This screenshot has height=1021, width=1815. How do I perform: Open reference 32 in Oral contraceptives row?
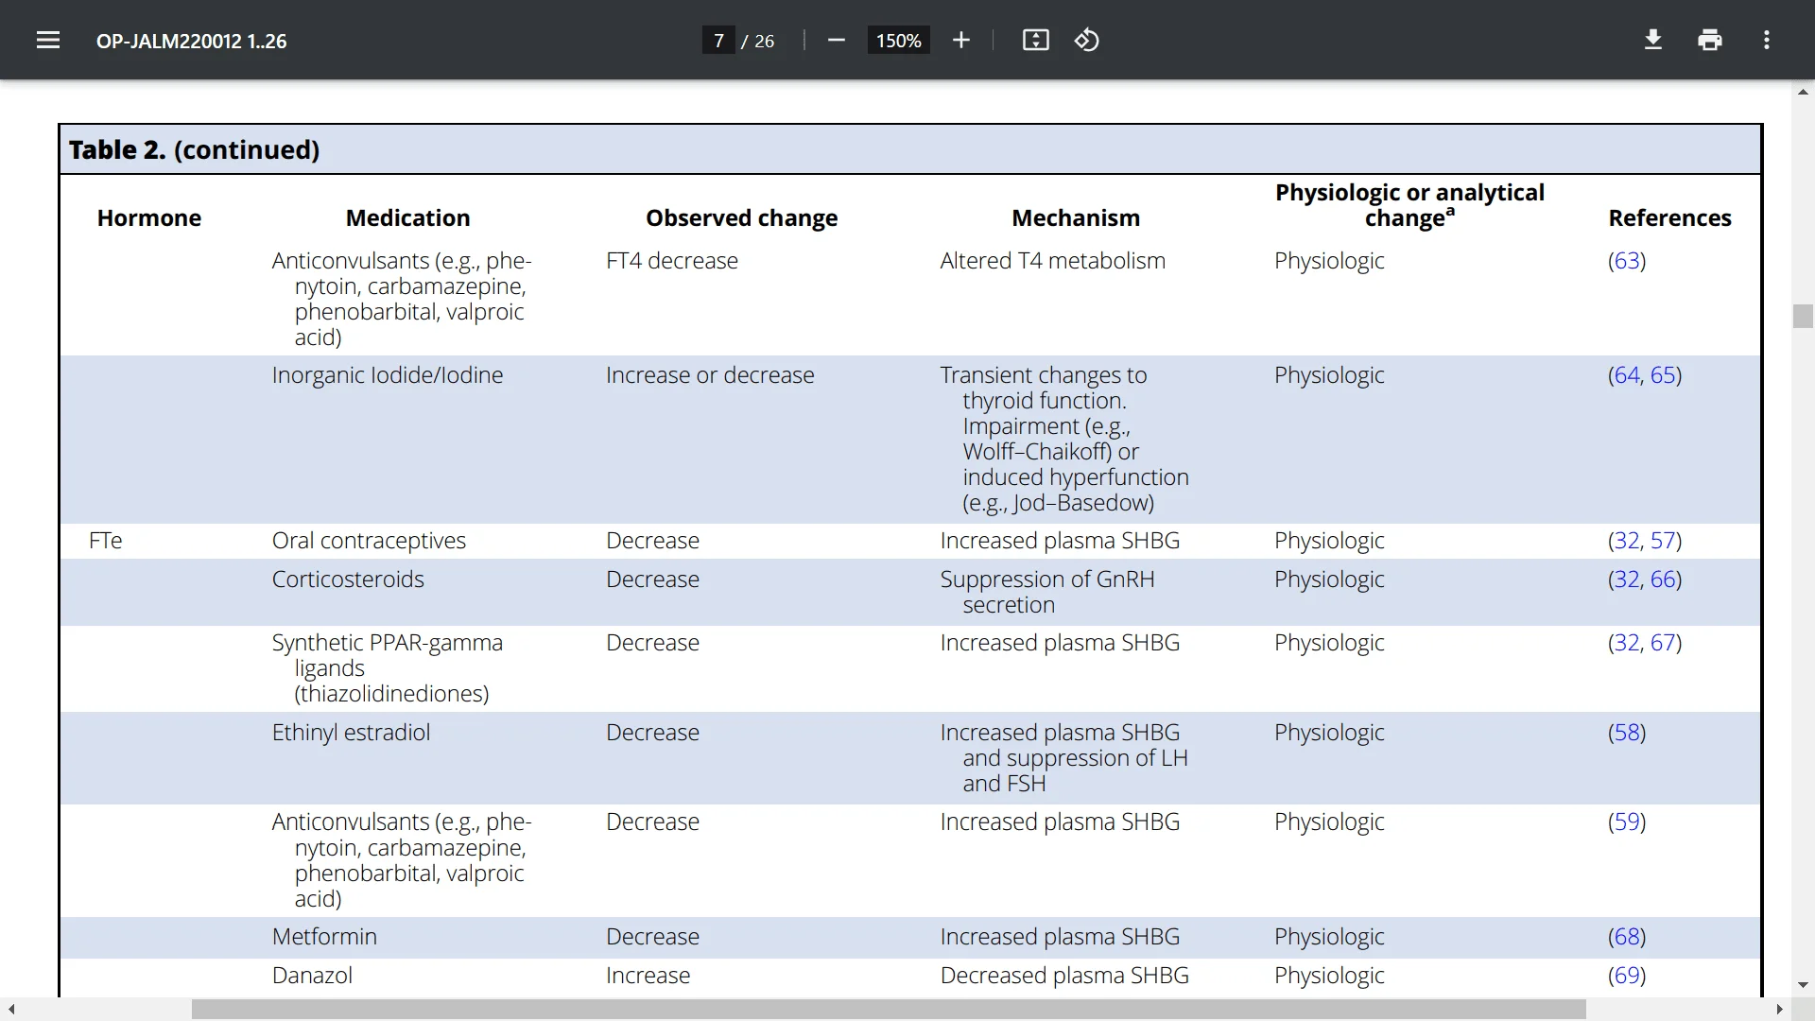click(x=1627, y=541)
